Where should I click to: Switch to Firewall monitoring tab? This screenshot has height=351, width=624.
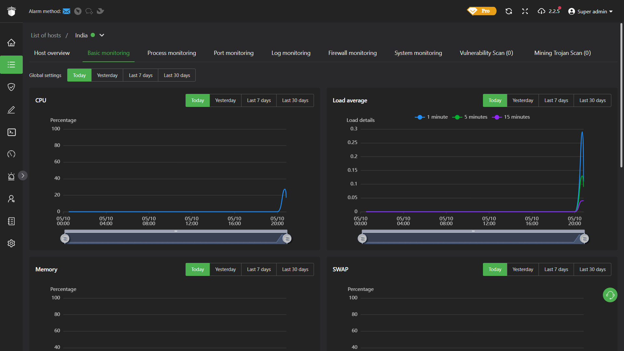352,53
